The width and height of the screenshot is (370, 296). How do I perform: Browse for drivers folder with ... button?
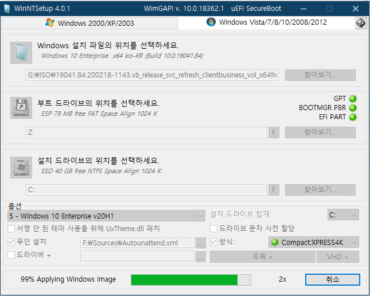(201, 256)
